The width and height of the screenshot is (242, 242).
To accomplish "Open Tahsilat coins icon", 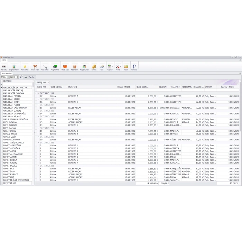I will (x=94, y=66).
